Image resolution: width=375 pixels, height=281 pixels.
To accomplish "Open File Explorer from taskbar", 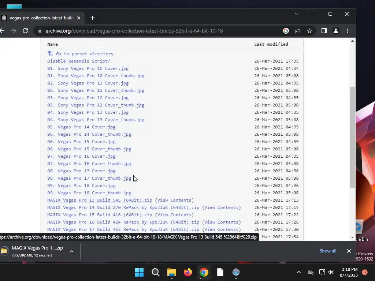I will [171, 272].
